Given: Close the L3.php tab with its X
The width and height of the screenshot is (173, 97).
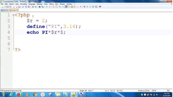Looking at the screenshot, I should 17,10.
